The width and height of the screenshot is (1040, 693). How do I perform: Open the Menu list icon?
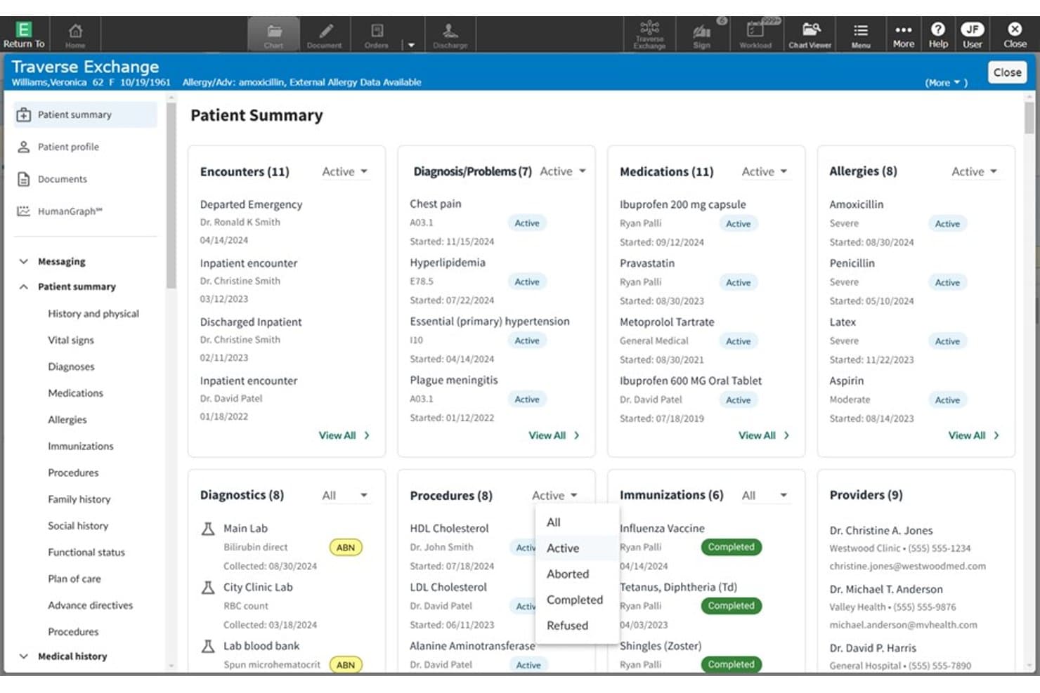(x=861, y=34)
